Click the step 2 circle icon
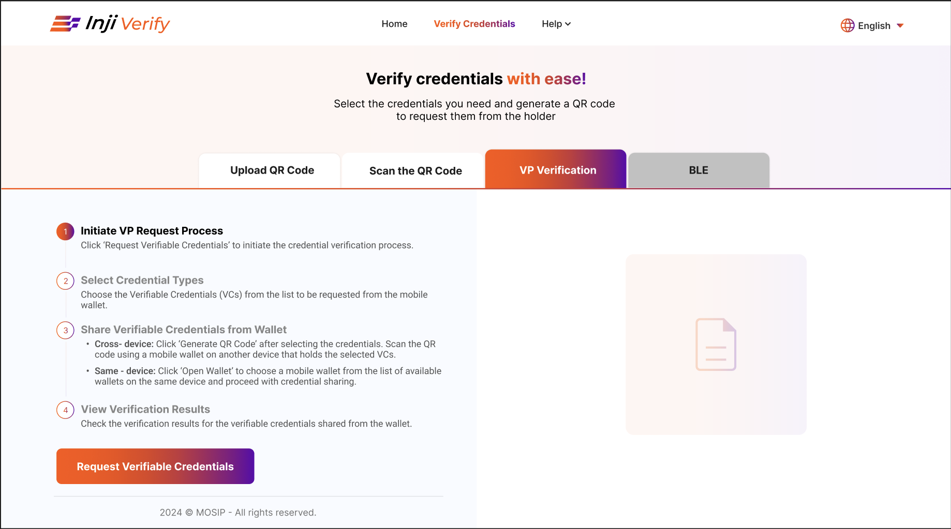 tap(65, 281)
